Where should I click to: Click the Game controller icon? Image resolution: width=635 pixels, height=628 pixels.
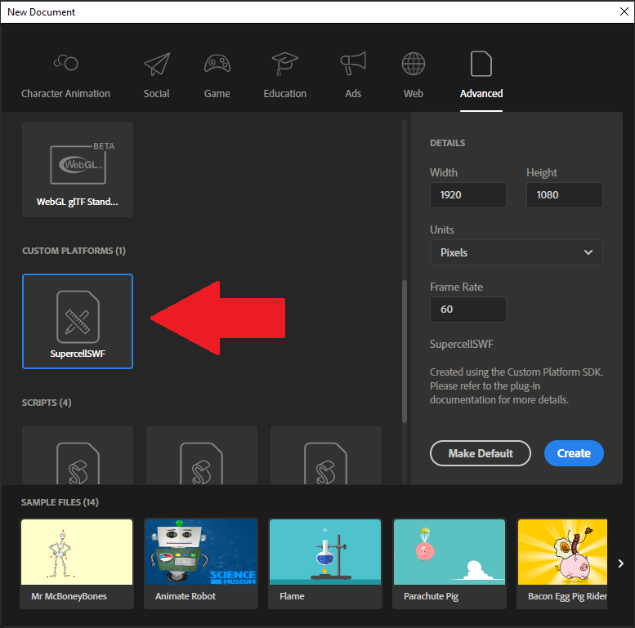coord(217,64)
